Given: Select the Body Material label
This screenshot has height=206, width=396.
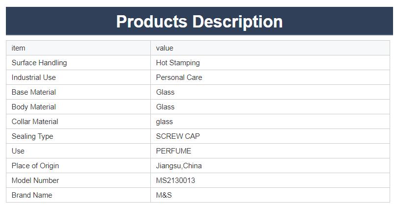Looking at the screenshot, I should click(34, 107).
